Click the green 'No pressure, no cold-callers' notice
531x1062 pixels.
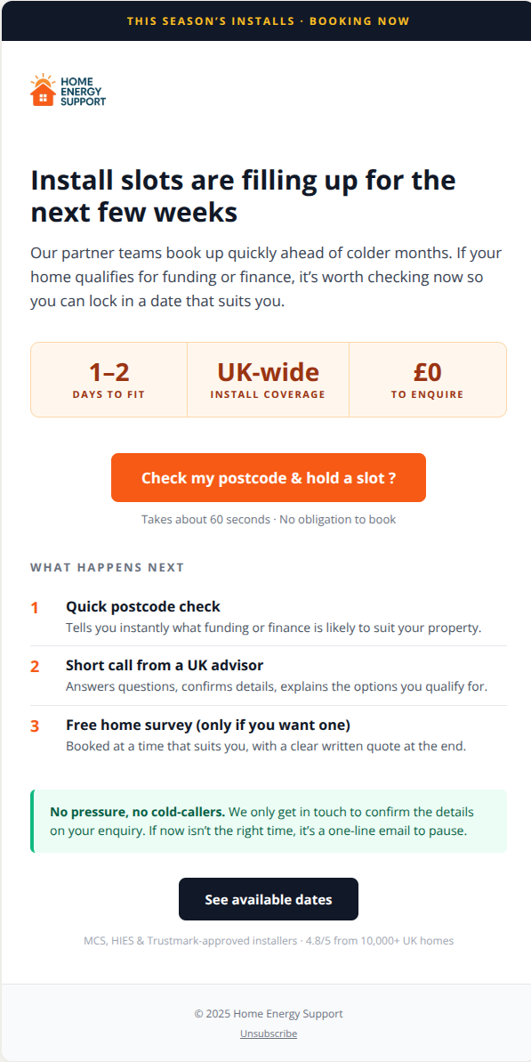click(269, 821)
